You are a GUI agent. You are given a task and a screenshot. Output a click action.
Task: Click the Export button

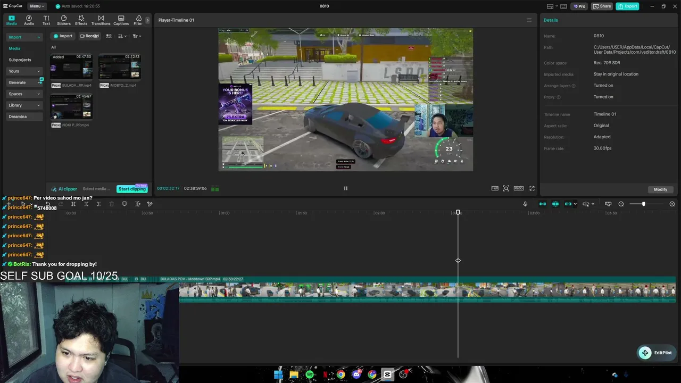click(x=627, y=6)
